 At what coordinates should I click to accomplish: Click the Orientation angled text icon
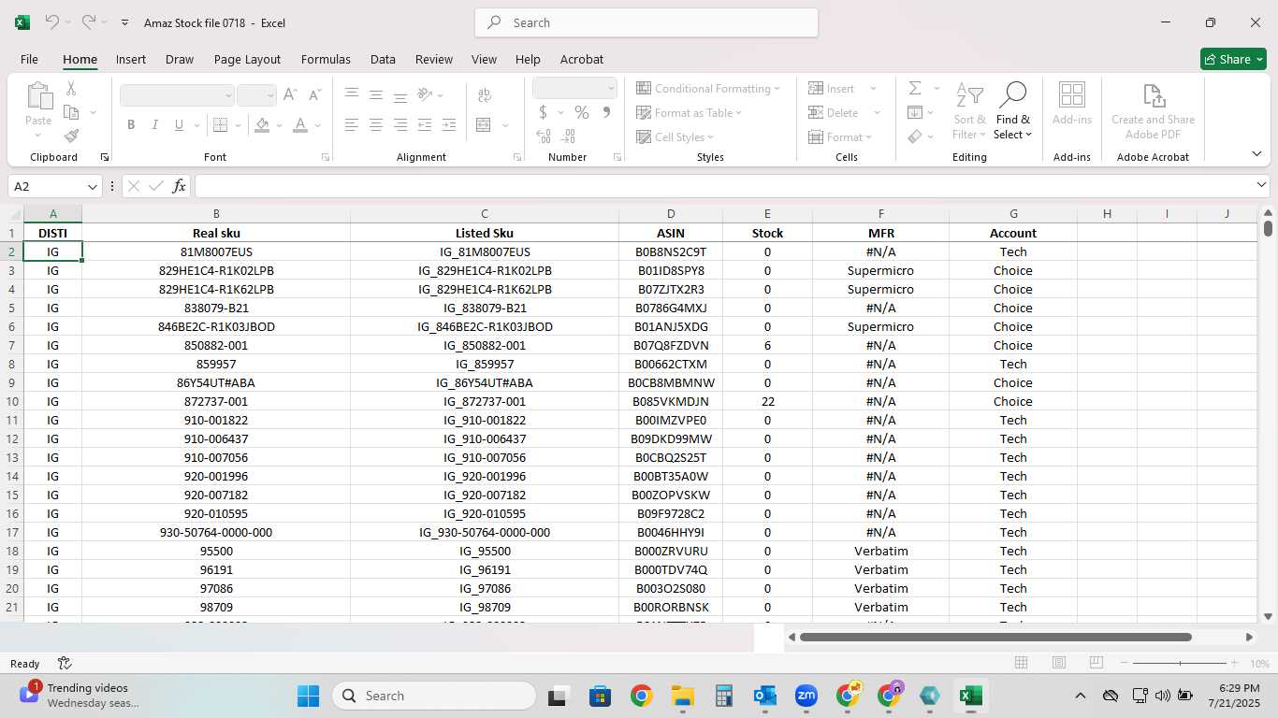pyautogui.click(x=426, y=94)
